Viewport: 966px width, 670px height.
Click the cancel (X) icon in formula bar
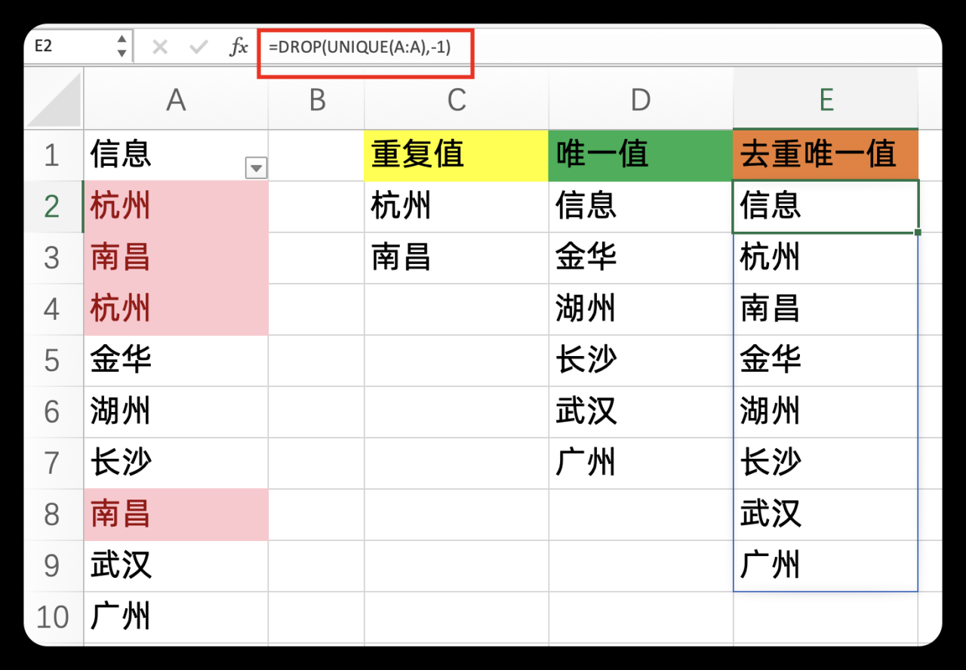coord(159,48)
